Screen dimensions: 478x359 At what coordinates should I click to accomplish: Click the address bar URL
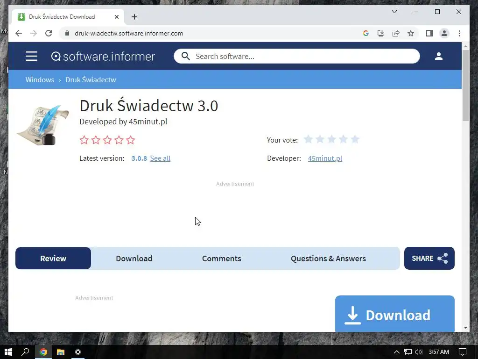[x=129, y=33]
